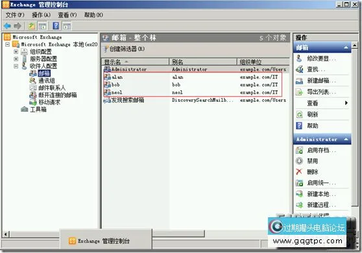This screenshot has width=362, height=253.
Task: Collapse the 收件人配置 node
Action: pyautogui.click(x=16, y=66)
